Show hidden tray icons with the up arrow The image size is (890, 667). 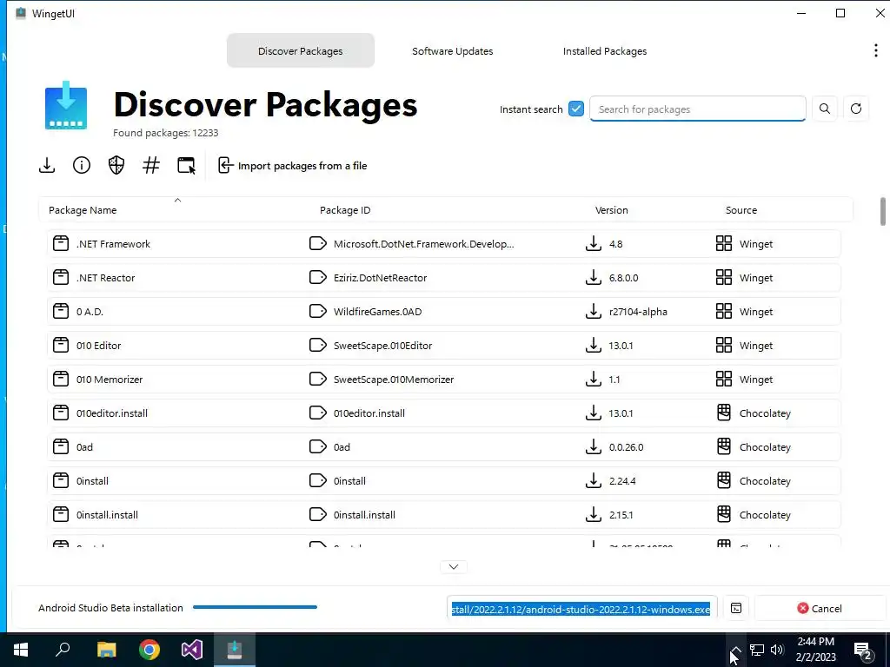[735, 650]
